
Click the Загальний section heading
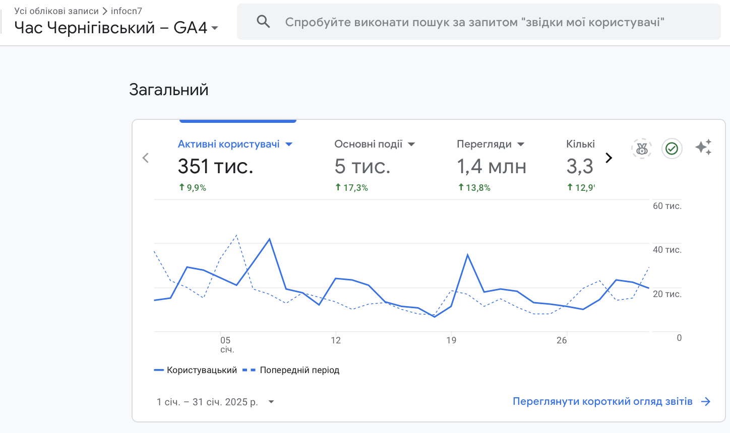click(169, 90)
